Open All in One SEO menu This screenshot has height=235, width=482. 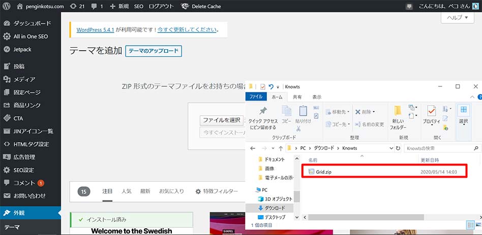click(x=31, y=36)
